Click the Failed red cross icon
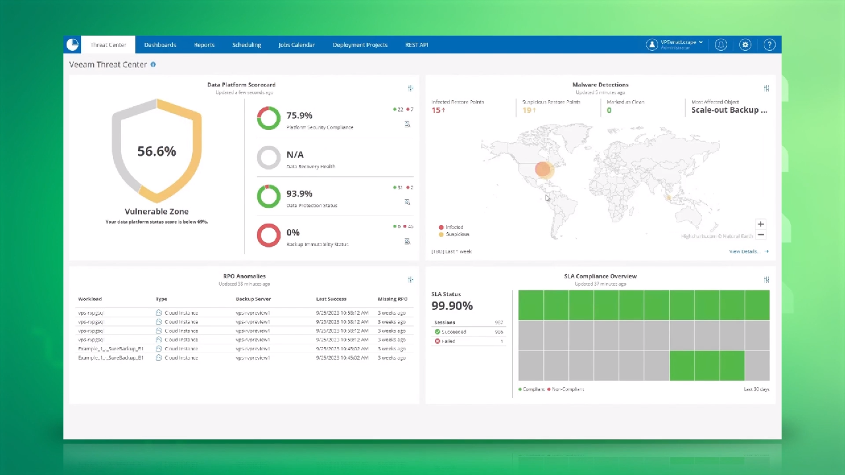 tap(437, 341)
